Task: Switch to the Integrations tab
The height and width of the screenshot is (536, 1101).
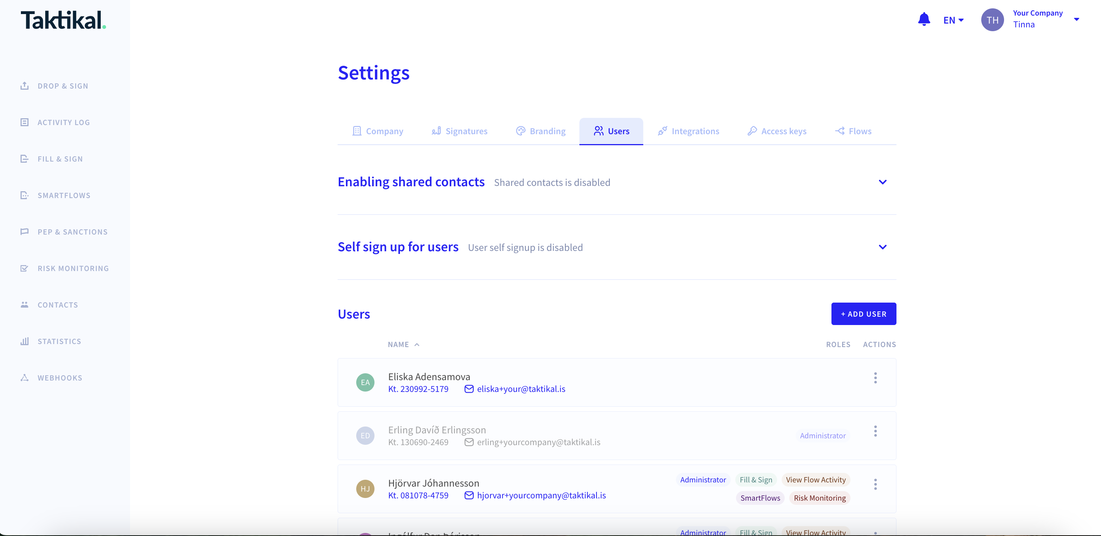Action: point(689,131)
